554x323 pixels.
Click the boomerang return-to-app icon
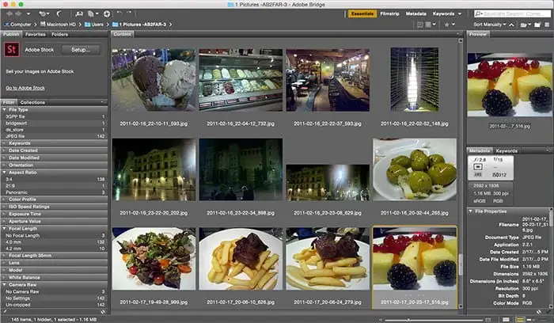point(60,13)
